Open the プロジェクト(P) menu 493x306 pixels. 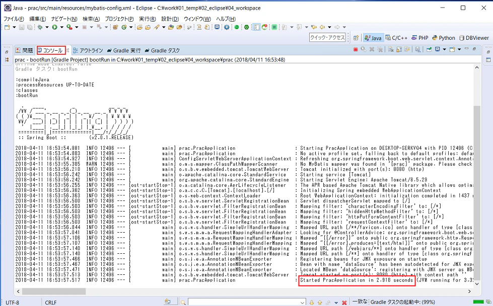pyautogui.click(x=119, y=19)
